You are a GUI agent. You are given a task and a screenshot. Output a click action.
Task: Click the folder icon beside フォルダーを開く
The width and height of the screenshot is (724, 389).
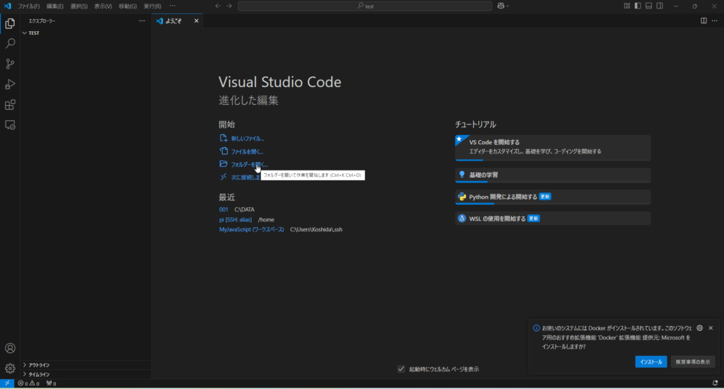pos(223,164)
